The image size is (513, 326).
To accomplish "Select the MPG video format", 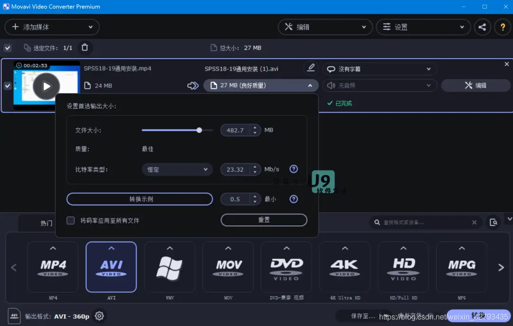I will [x=462, y=267].
